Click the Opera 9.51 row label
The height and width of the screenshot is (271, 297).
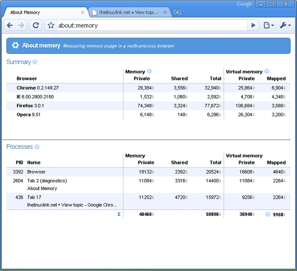(28, 115)
